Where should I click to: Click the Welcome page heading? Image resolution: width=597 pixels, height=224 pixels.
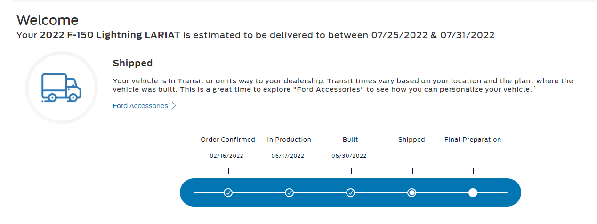48,20
